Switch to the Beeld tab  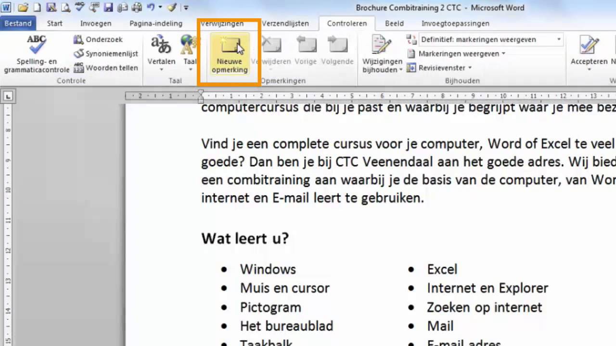click(x=394, y=23)
